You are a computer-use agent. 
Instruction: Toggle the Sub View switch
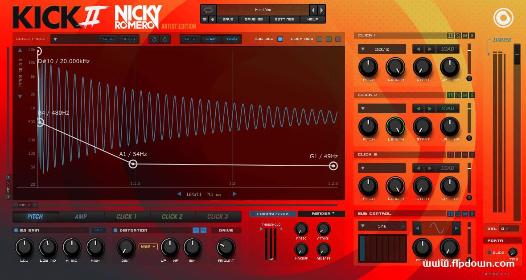280,39
